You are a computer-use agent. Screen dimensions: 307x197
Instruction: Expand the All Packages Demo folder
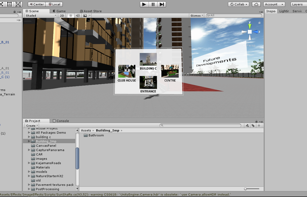[x=29, y=132]
